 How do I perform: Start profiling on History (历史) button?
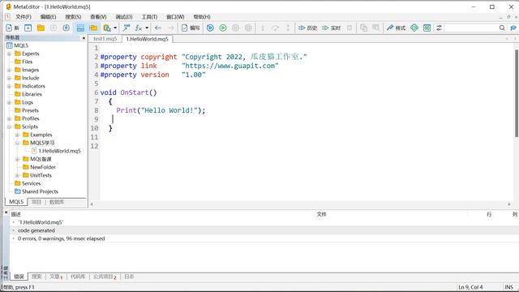pyautogui.click(x=308, y=28)
